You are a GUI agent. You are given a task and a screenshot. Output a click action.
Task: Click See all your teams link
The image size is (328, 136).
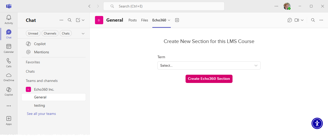click(x=41, y=114)
